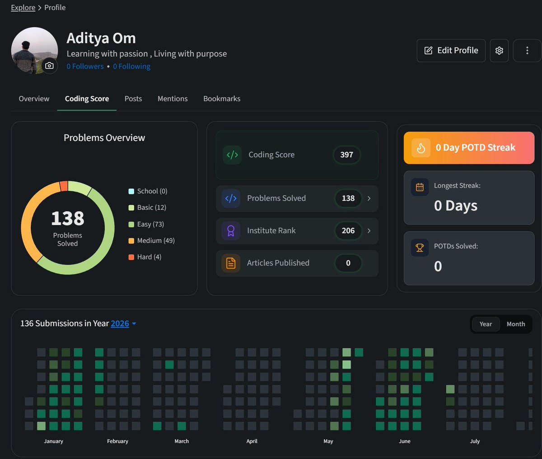Screen dimensions: 542x459
Task: Click the 138 Problems Solved donut center
Action: pyautogui.click(x=68, y=228)
